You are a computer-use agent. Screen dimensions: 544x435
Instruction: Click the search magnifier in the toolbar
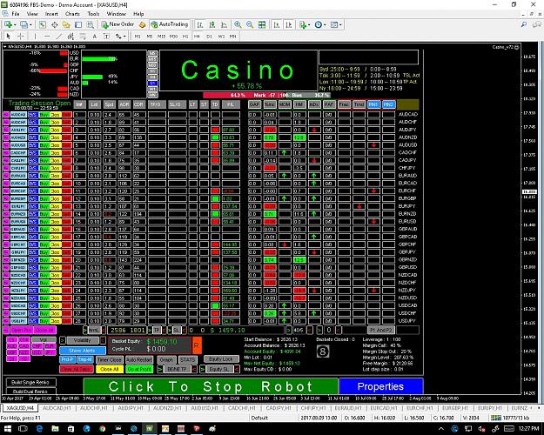pyautogui.click(x=524, y=24)
